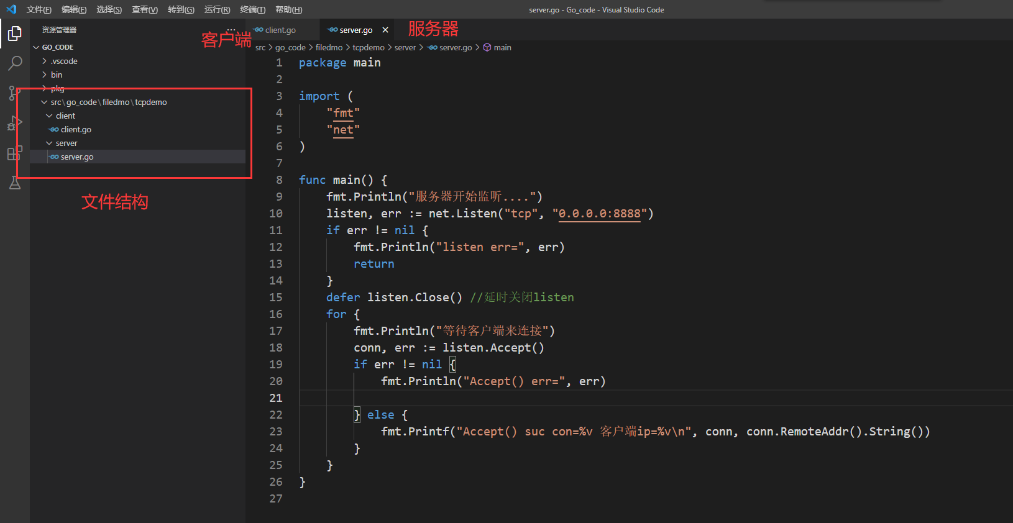Close the server.go editor tab
The width and height of the screenshot is (1013, 523).
(385, 30)
